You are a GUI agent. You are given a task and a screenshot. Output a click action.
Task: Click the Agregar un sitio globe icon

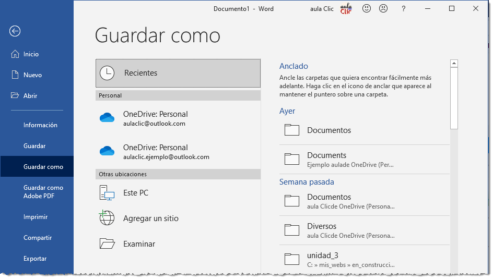point(107,218)
